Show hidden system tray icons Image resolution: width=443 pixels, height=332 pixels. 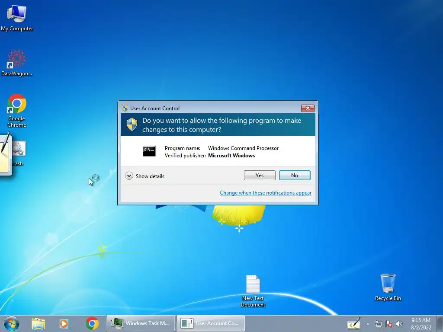point(368,324)
